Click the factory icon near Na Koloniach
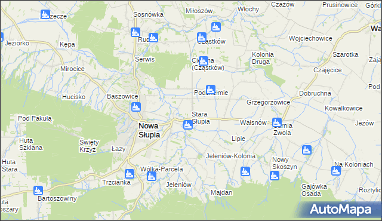382x221 pixels. [x=336, y=171]
